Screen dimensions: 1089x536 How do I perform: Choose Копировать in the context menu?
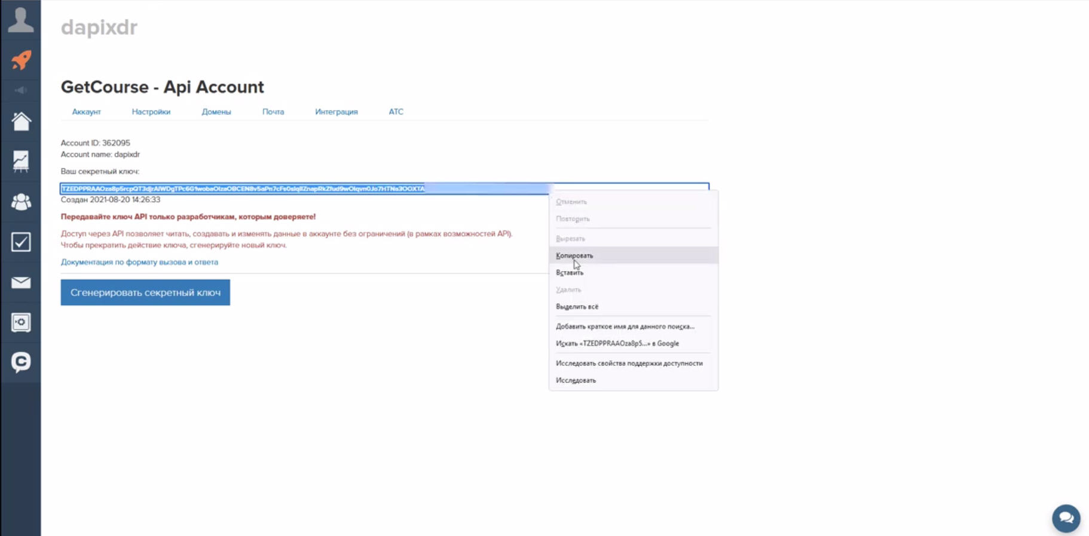pyautogui.click(x=634, y=255)
